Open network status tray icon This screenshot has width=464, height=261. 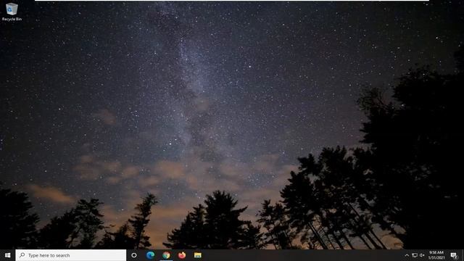pos(415,255)
